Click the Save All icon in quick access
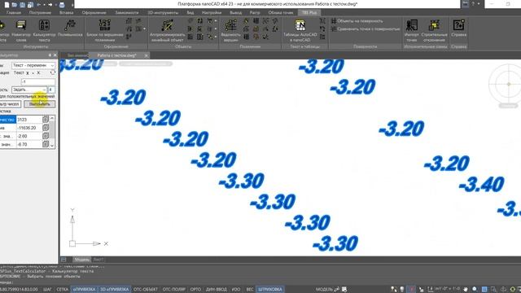This screenshot has width=521, height=293. (30, 5)
